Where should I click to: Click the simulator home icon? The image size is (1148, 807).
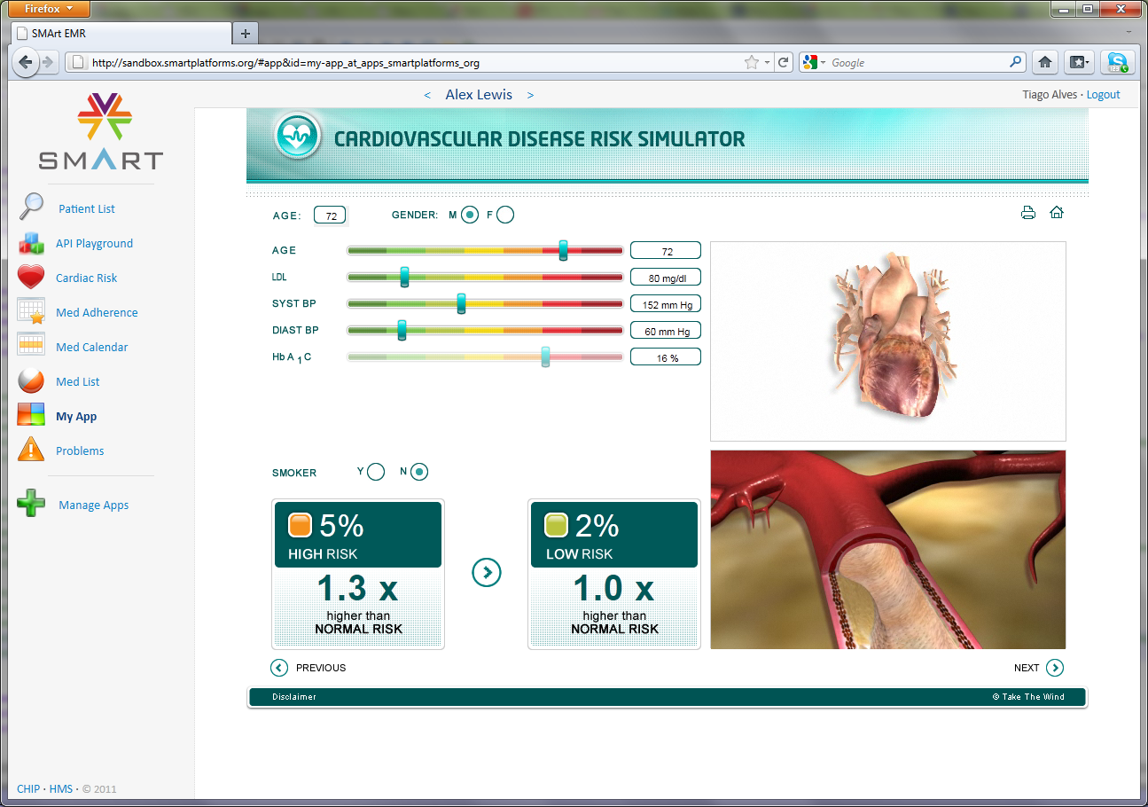coord(1057,213)
